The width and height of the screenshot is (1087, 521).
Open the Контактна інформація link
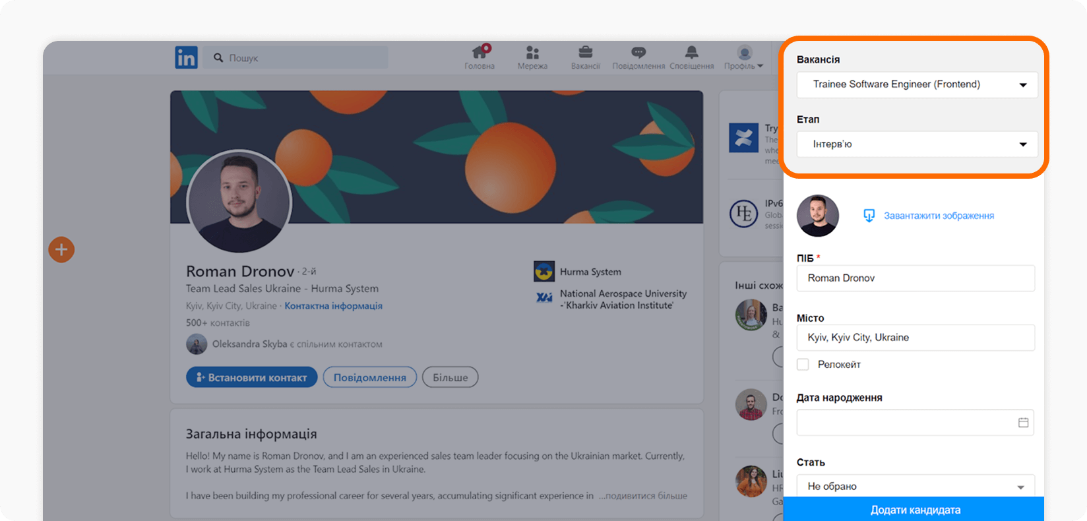pyautogui.click(x=333, y=306)
